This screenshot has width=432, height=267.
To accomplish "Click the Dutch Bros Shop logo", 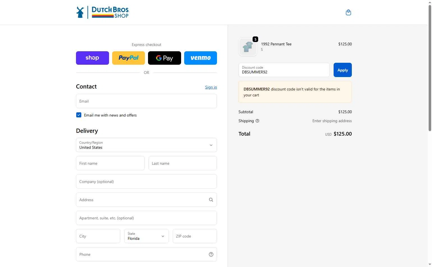I will pyautogui.click(x=103, y=12).
